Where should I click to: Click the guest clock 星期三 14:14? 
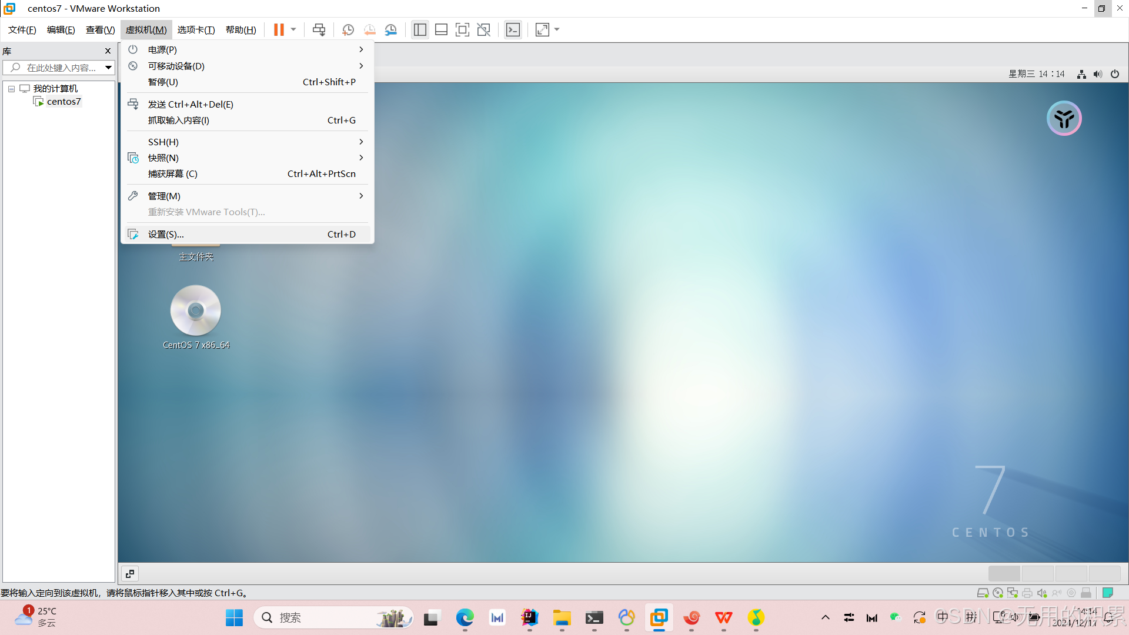click(x=1037, y=74)
